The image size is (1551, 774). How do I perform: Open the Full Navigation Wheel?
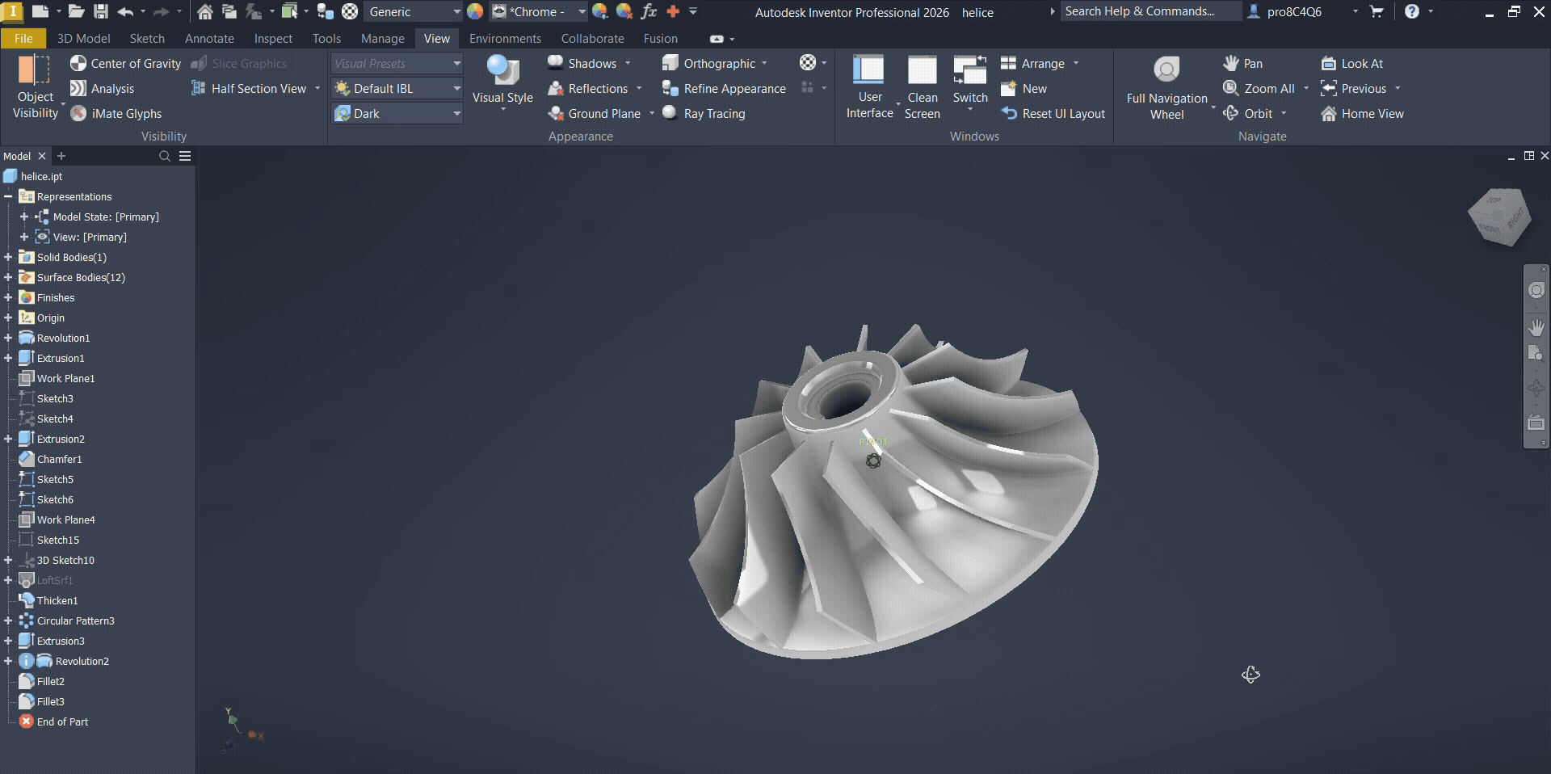[x=1166, y=87]
